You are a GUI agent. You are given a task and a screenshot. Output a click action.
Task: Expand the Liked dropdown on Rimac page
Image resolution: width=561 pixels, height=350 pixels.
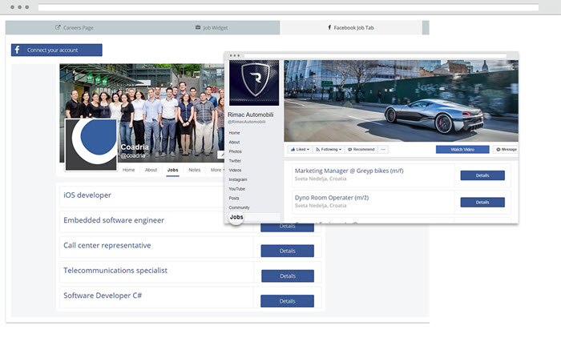click(300, 150)
